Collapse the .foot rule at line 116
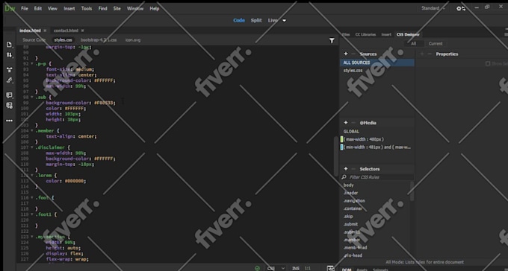 click(32, 198)
